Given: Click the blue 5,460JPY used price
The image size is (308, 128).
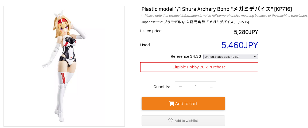Looking at the screenshot, I should (240, 45).
